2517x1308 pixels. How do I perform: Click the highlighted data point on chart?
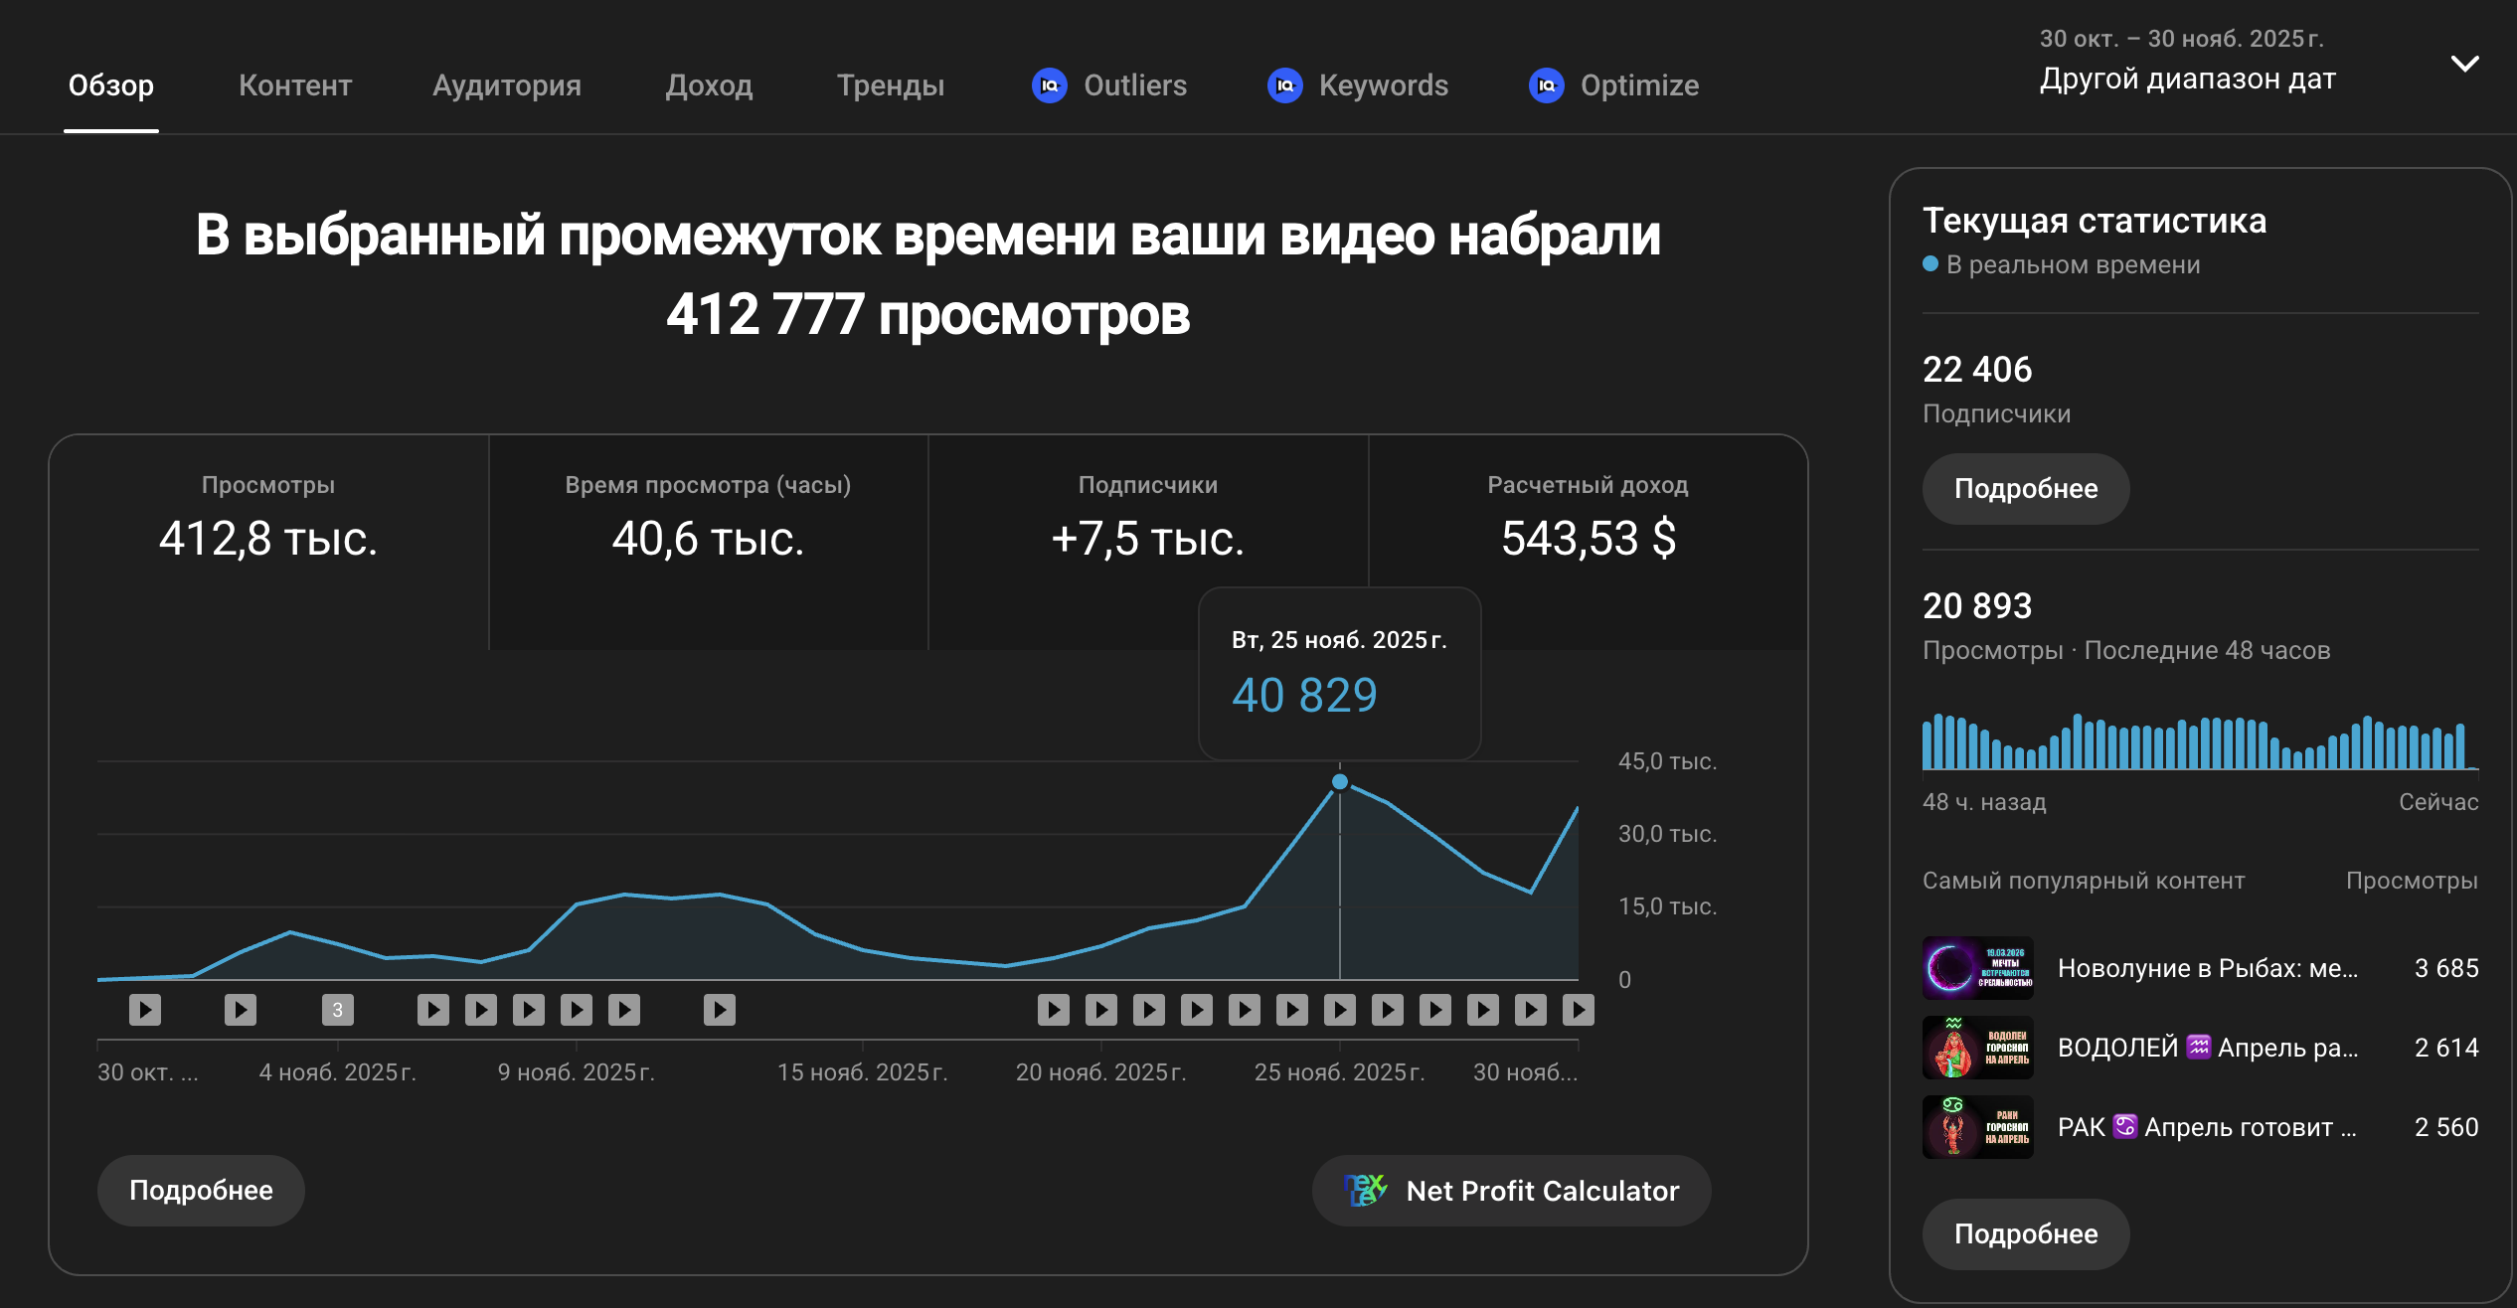point(1339,781)
